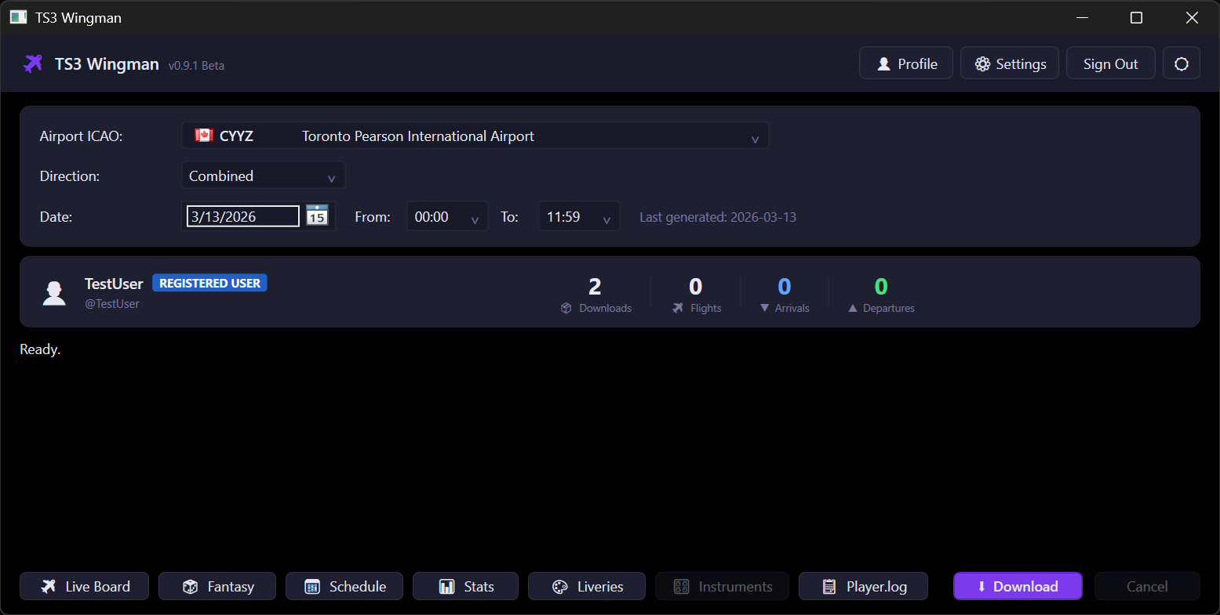The width and height of the screenshot is (1220, 615).
Task: Click the TestUser avatar icon
Action: pyautogui.click(x=54, y=292)
